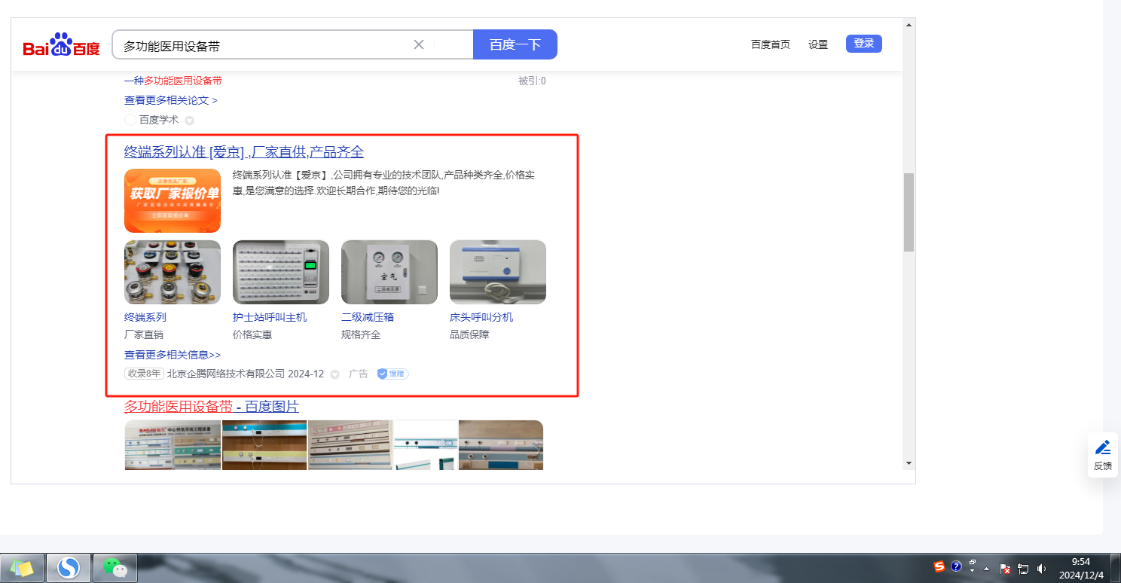
Task: Open the Action Center flag icon
Action: pos(1005,569)
